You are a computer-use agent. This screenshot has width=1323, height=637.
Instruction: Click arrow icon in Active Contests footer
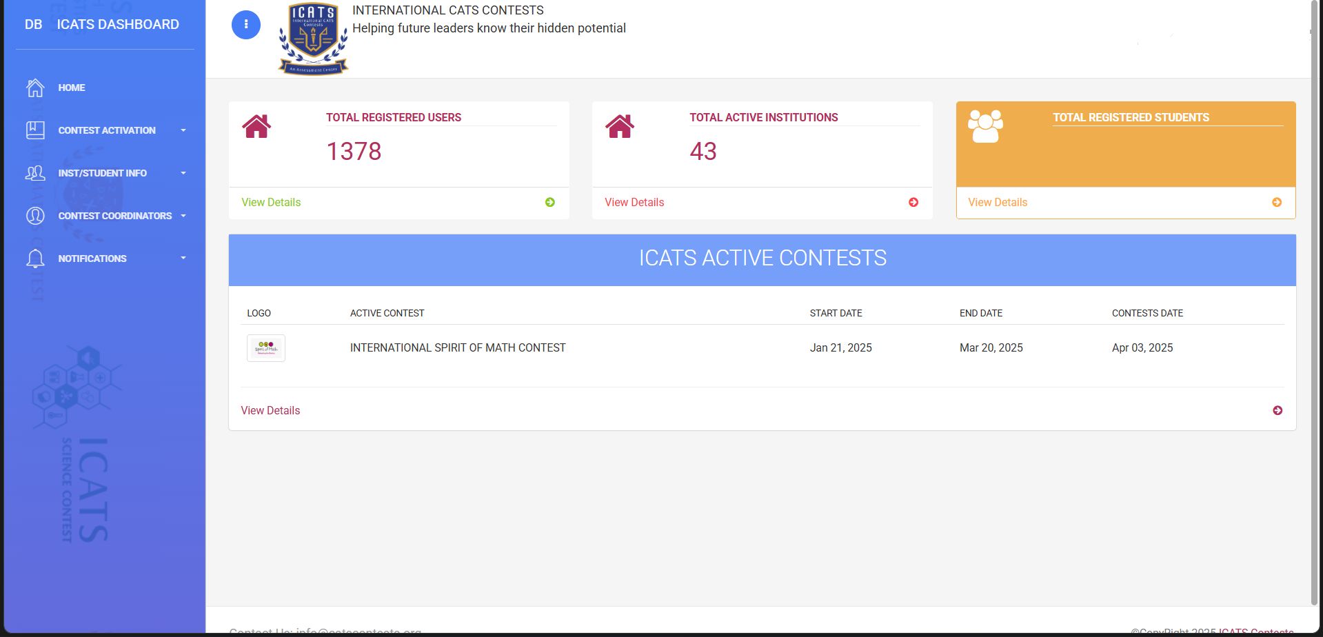tap(1277, 410)
